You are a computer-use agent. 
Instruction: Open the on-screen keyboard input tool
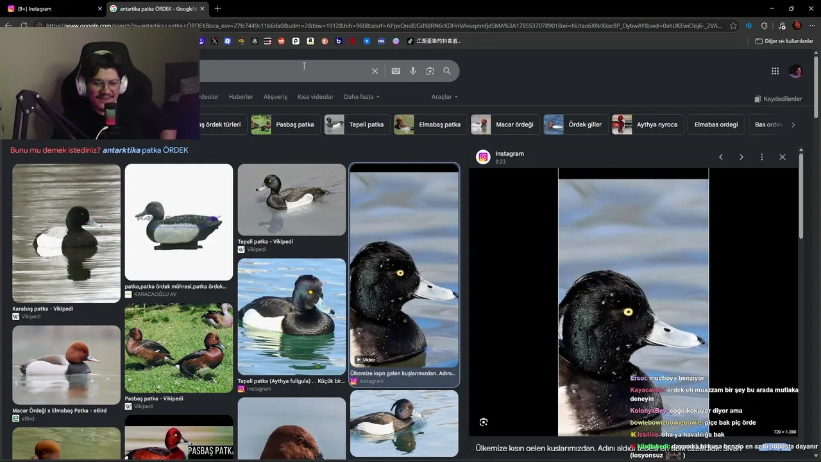[396, 71]
